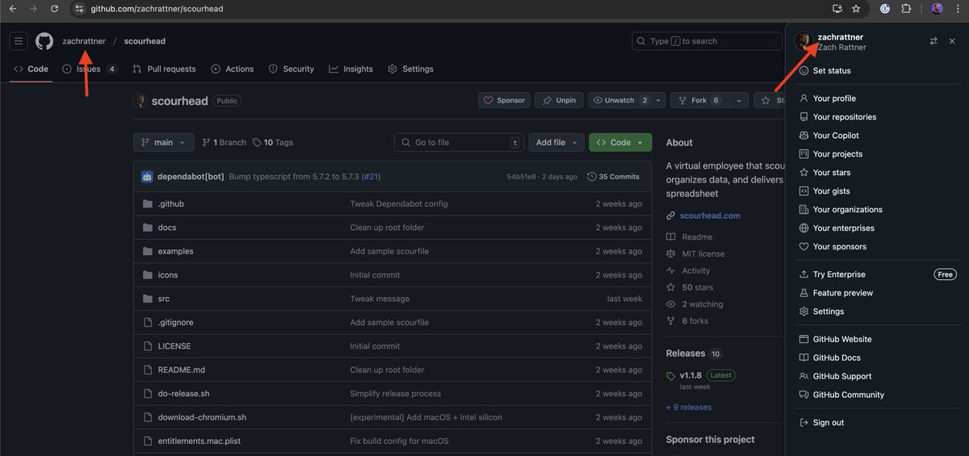View the 1 Branch link
The image size is (969, 456).
point(224,142)
